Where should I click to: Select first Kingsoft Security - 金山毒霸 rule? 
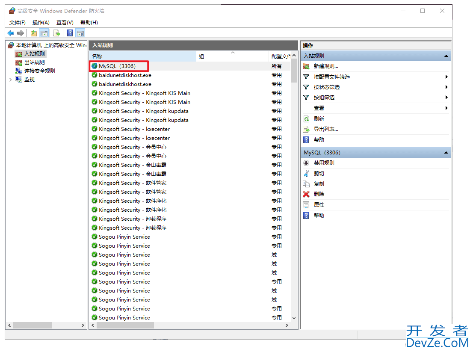point(190,165)
